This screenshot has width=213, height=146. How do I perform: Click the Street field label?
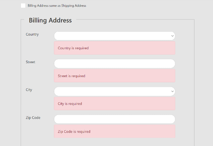(30, 62)
